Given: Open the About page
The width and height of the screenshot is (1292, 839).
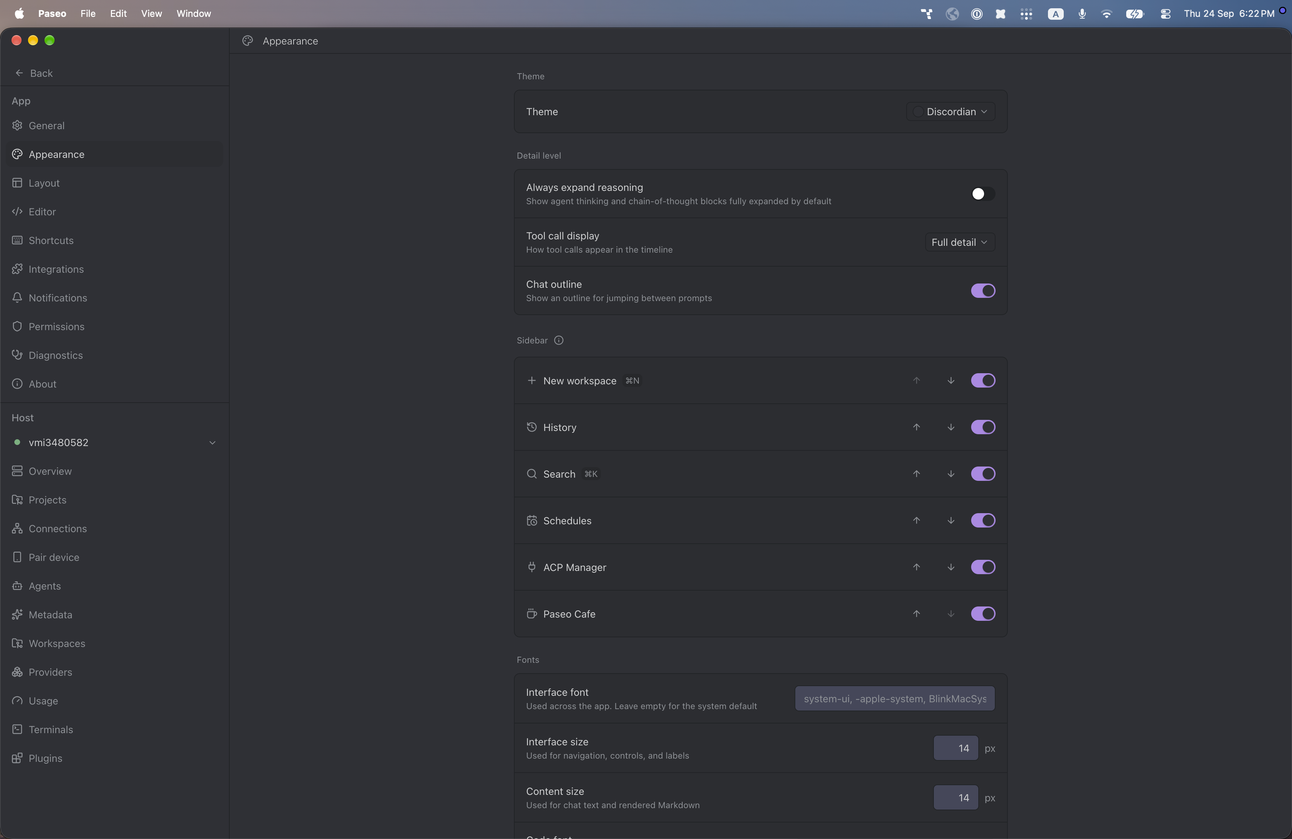Looking at the screenshot, I should pyautogui.click(x=114, y=384).
